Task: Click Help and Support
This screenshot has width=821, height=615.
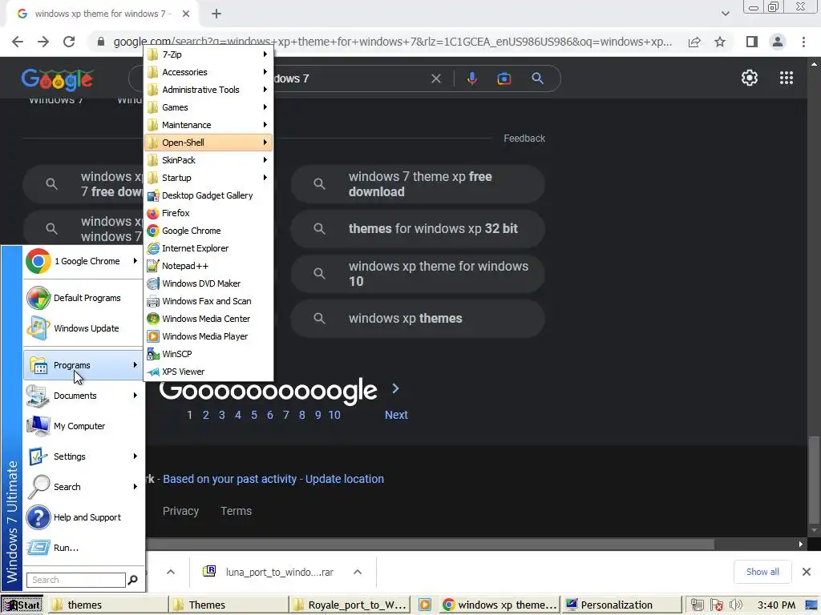Action: click(x=83, y=517)
